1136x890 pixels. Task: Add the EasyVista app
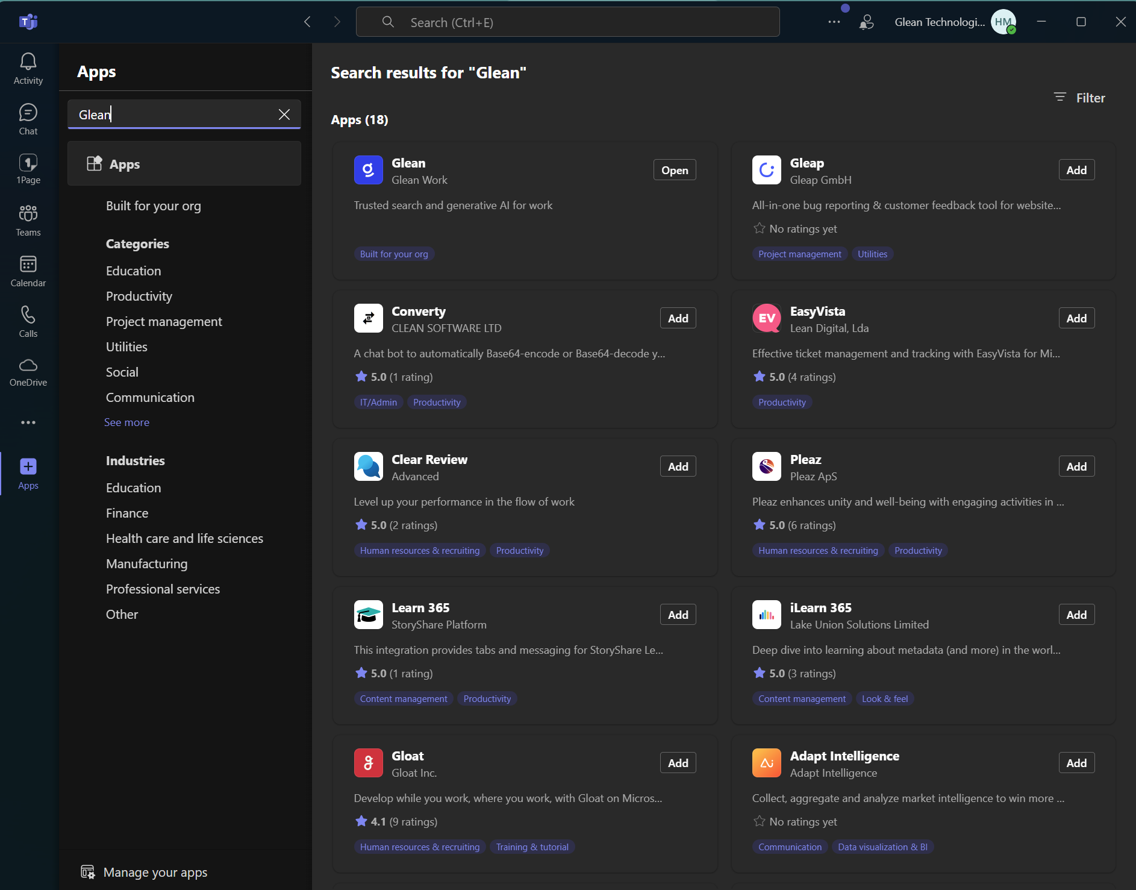coord(1076,318)
